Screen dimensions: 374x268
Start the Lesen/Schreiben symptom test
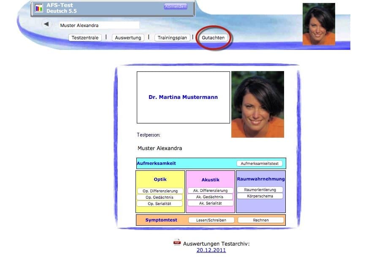pyautogui.click(x=211, y=220)
